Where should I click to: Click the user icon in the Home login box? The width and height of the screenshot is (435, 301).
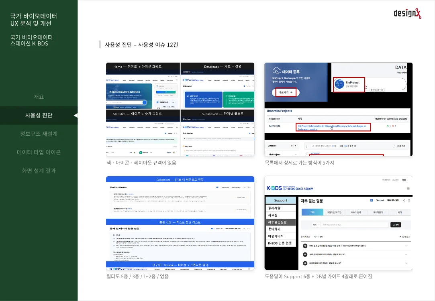pos(157,86)
